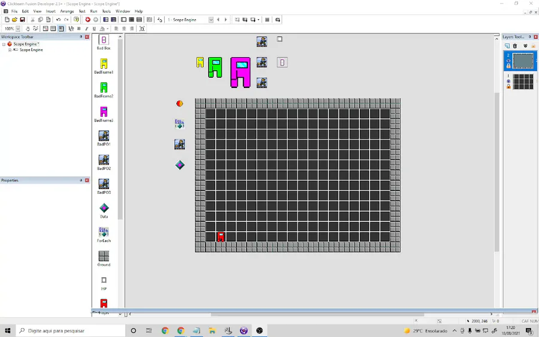Click the Copy toolbar icon
The height and width of the screenshot is (337, 539).
pyautogui.click(x=40, y=20)
